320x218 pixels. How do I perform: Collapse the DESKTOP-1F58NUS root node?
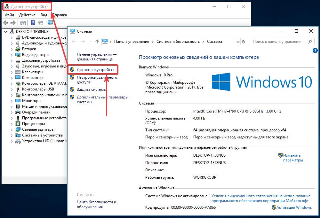pos(6,32)
